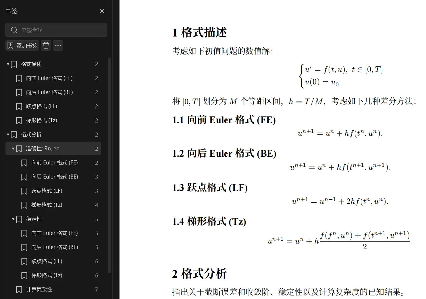Click the magnifier icon in bookmark search
426x299 pixels.
(14, 30)
